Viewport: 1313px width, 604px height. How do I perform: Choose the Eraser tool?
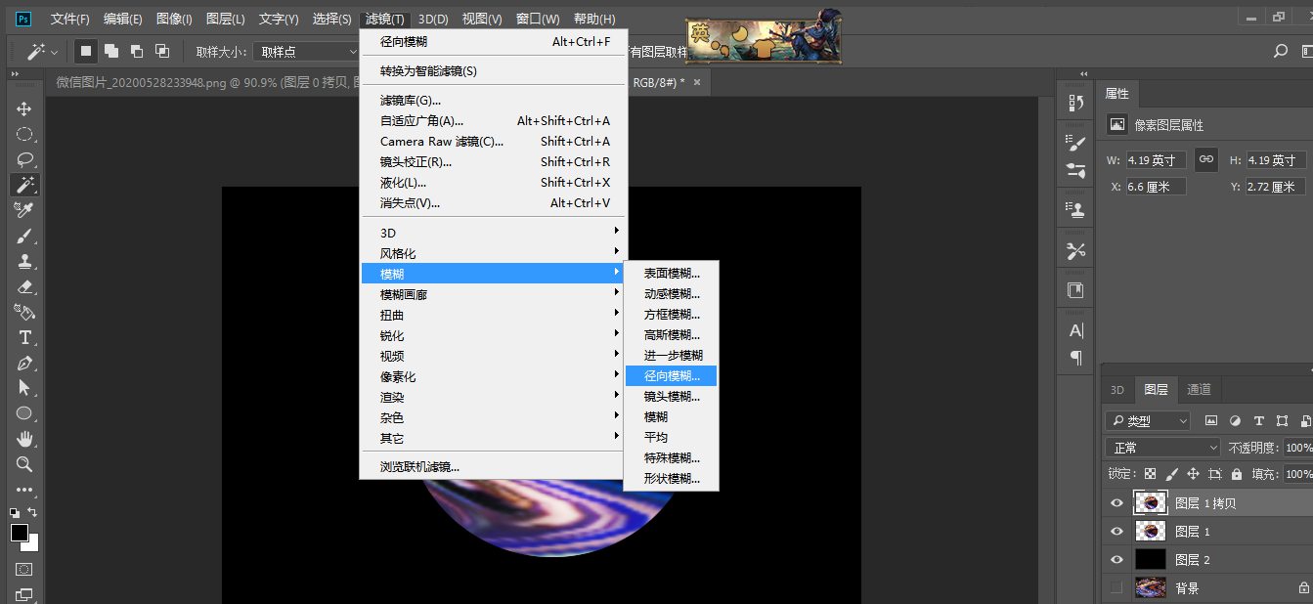tap(24, 286)
